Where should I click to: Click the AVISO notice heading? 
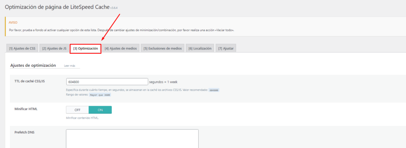click(x=13, y=23)
